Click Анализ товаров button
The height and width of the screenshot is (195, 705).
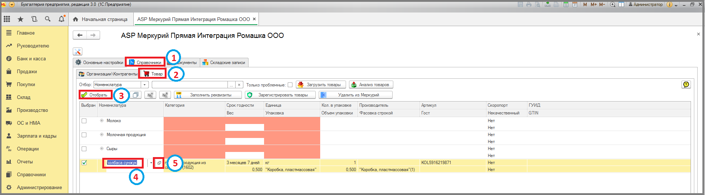click(371, 85)
